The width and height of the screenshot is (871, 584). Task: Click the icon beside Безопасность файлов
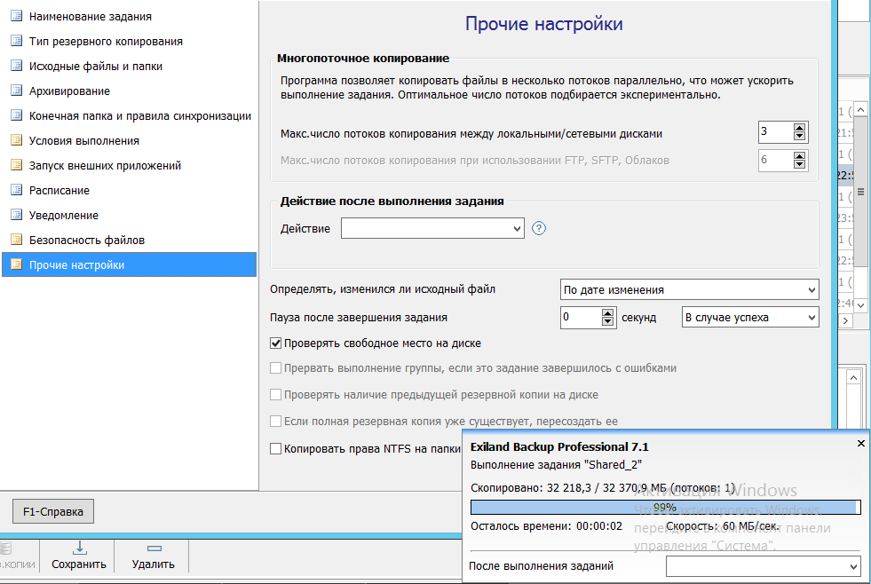coord(16,240)
